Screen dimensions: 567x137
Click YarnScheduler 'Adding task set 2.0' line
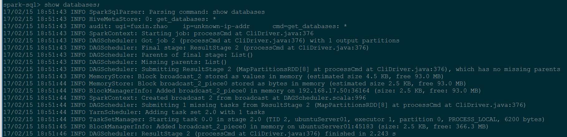134,112
